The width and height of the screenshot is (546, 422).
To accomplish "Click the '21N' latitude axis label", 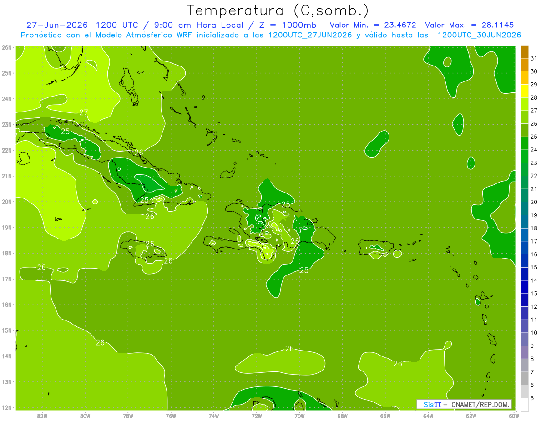I will point(7,176).
